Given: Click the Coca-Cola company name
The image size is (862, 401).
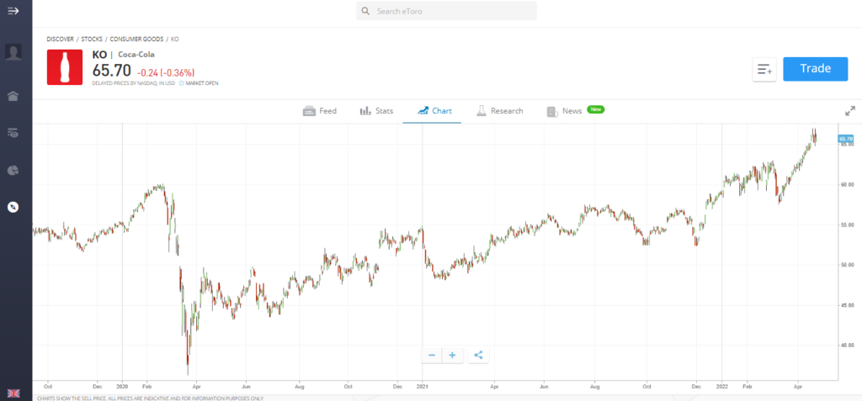Looking at the screenshot, I should pos(136,55).
